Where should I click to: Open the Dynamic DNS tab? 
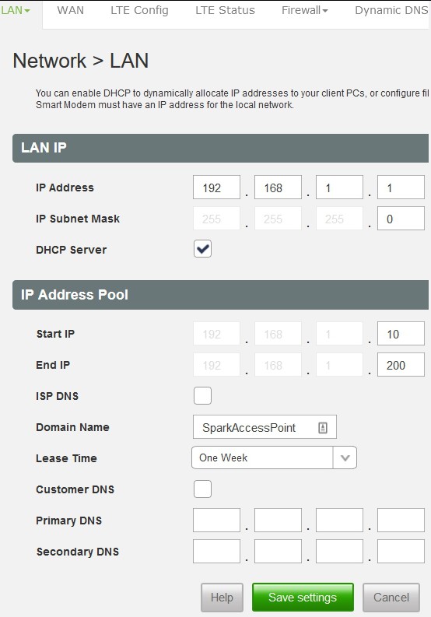pyautogui.click(x=391, y=10)
